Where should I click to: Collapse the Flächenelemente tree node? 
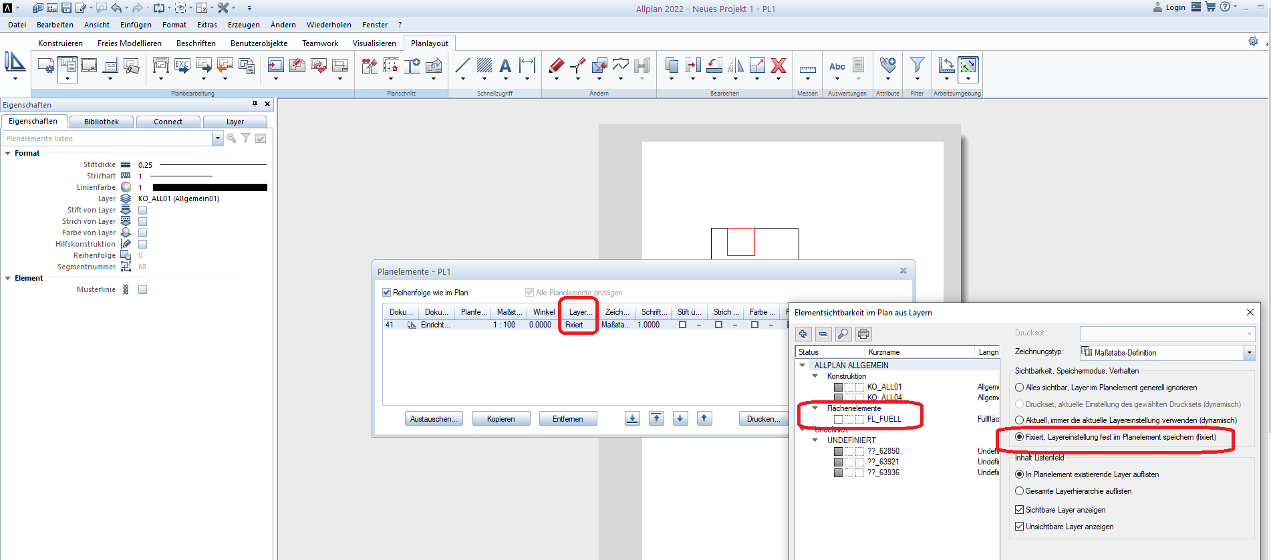coord(815,408)
